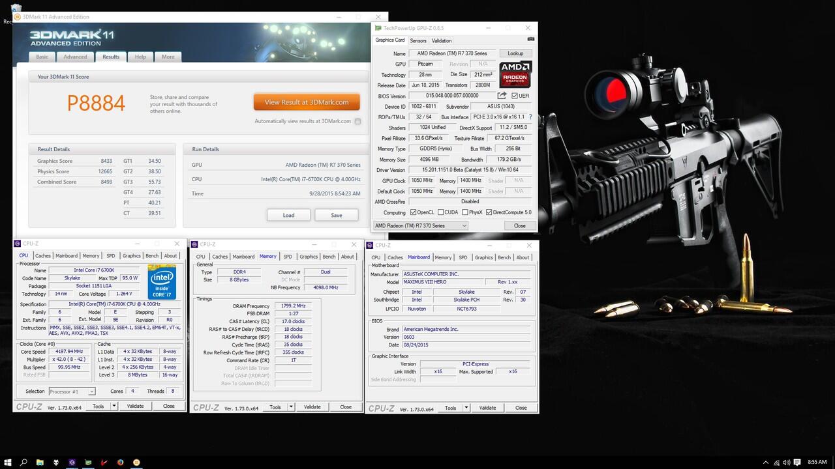Click the GPU-Z title bar app icon
Image resolution: width=835 pixels, height=469 pixels.
pos(378,28)
